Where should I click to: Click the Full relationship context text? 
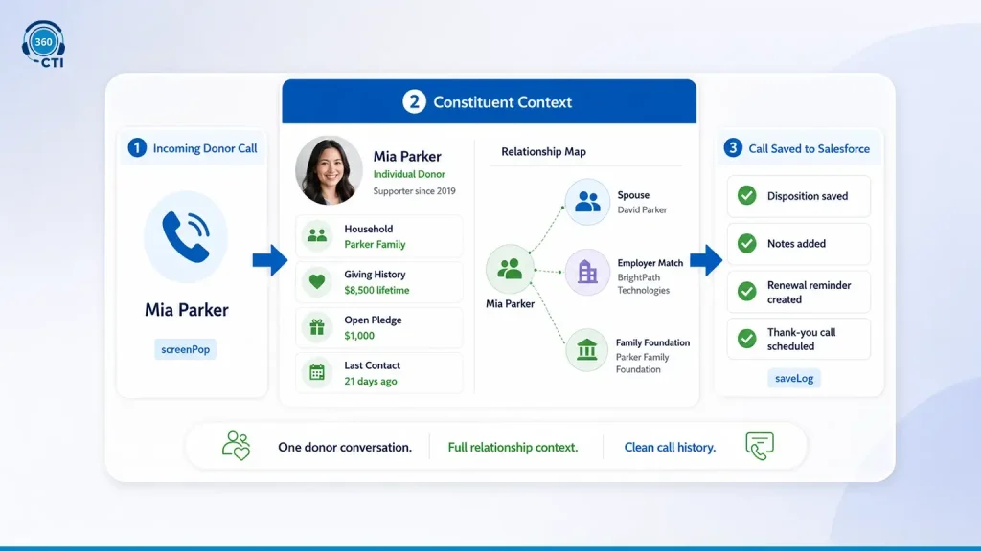(513, 448)
